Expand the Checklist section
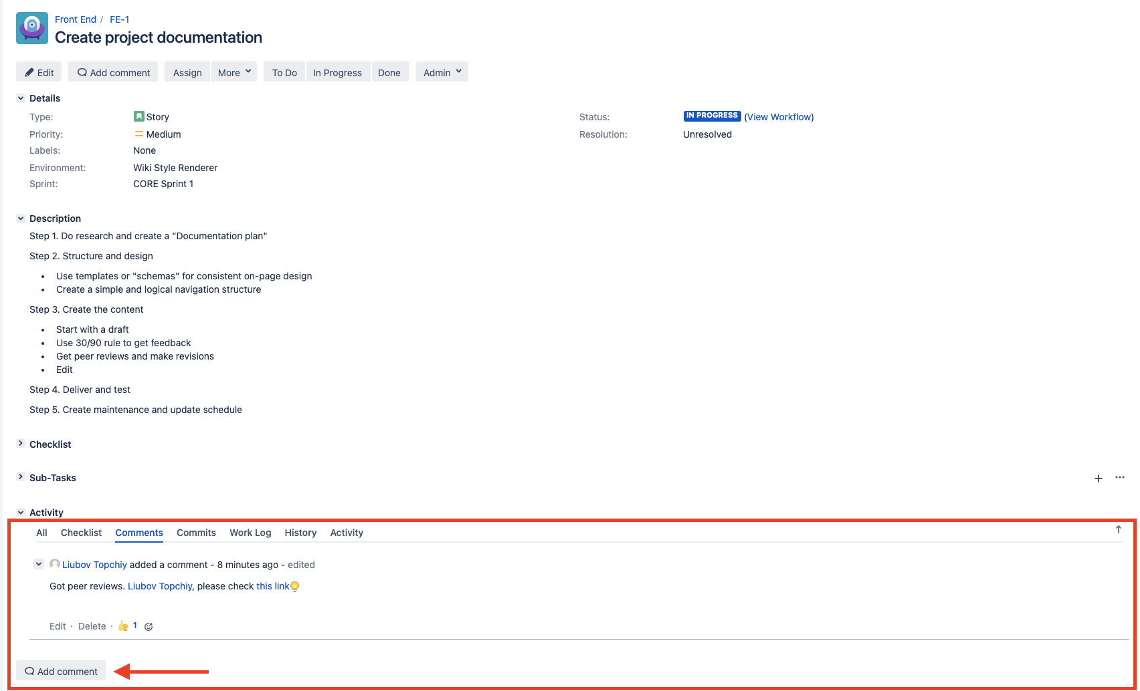Screen dimensions: 1140x691 pos(21,444)
